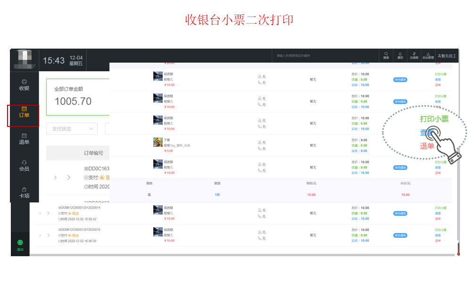
Task: Click the horizontal scrollbar at the bottom
Action: tap(242, 255)
